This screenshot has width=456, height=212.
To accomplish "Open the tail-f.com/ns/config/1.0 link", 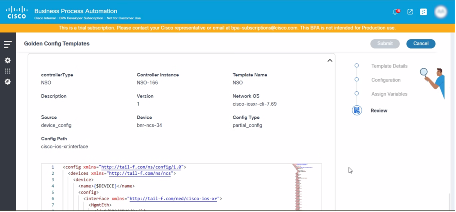I will tap(141, 167).
